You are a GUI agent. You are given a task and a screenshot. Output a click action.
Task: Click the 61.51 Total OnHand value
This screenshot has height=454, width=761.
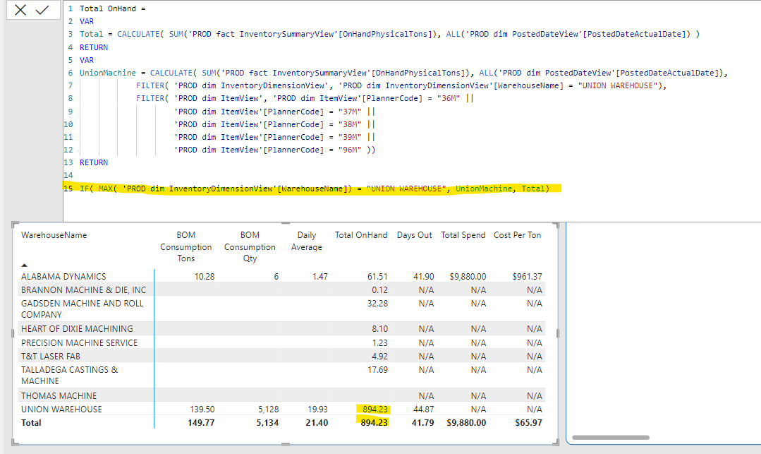point(377,277)
